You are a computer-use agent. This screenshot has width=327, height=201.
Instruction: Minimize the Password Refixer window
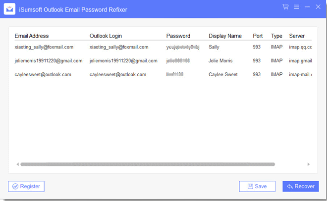[307, 7]
